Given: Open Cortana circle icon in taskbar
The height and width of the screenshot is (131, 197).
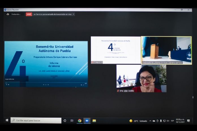Looking at the screenshot, I should click(65, 121).
